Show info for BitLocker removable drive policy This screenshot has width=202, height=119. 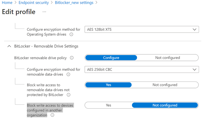click(x=72, y=58)
